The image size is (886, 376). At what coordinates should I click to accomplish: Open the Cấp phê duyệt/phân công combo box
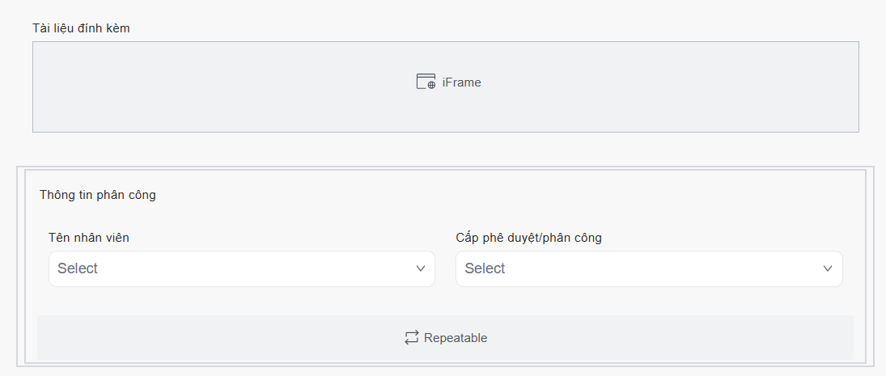coord(648,268)
